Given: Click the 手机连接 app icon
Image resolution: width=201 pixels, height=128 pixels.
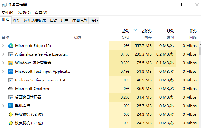Looking at the screenshot, I should pyautogui.click(x=11, y=106).
